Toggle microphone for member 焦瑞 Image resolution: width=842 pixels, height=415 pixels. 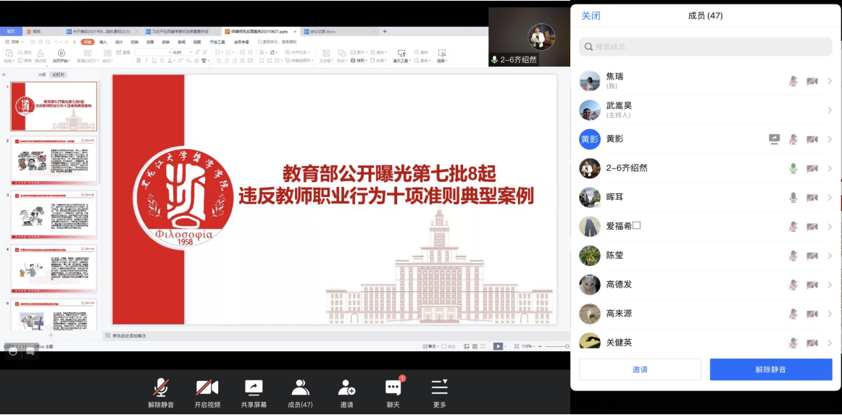(793, 81)
